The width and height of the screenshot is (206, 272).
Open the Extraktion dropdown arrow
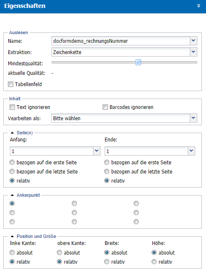[x=194, y=52]
